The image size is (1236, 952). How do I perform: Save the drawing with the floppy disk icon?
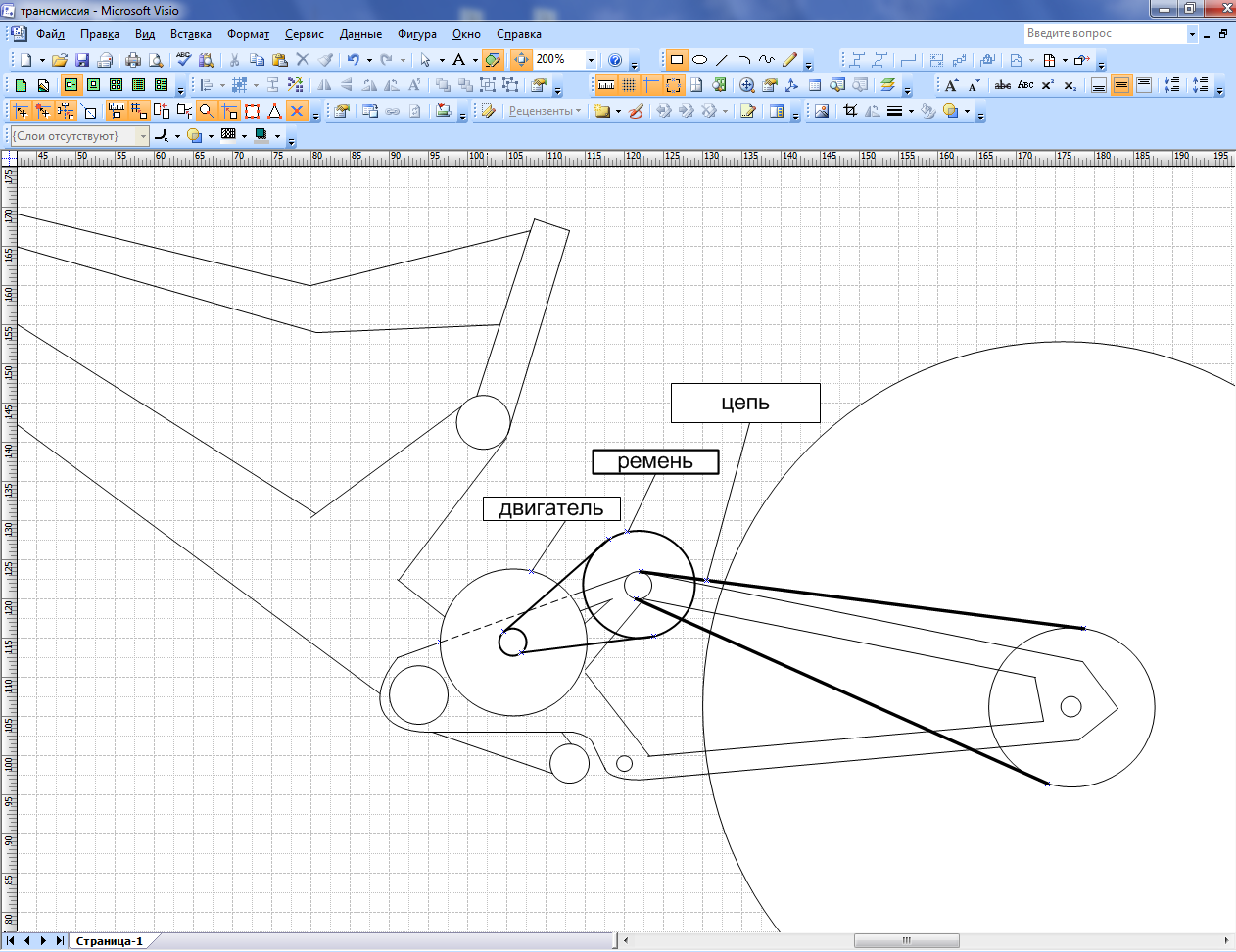tap(82, 60)
